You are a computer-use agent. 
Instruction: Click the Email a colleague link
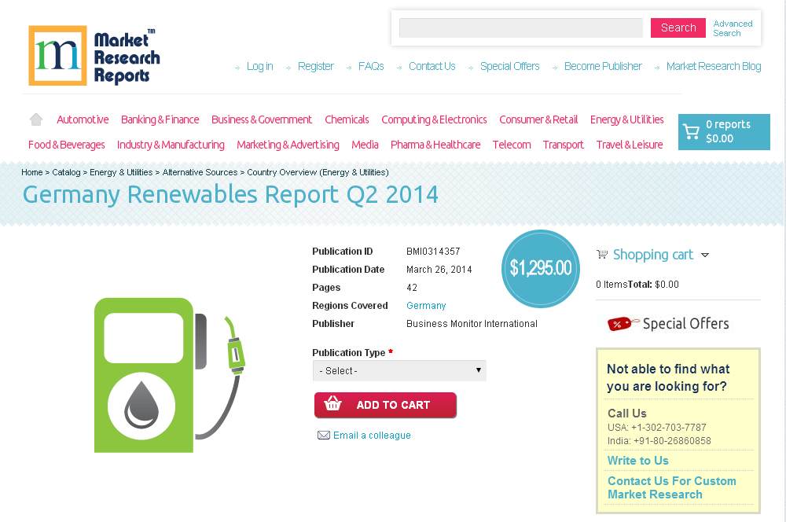(x=372, y=436)
